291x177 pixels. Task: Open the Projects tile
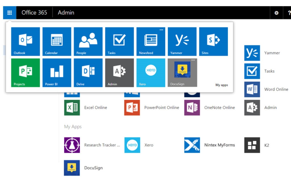click(25, 73)
